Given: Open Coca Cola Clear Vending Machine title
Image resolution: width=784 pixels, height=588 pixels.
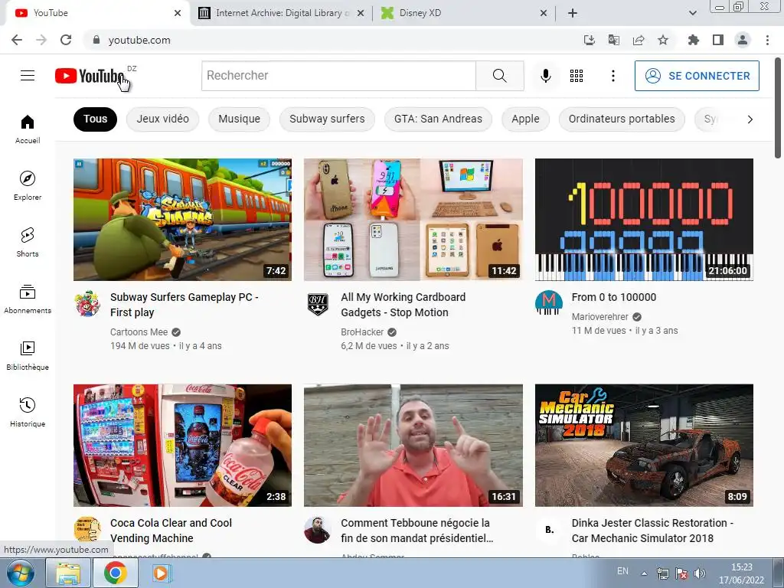Looking at the screenshot, I should pos(171,531).
